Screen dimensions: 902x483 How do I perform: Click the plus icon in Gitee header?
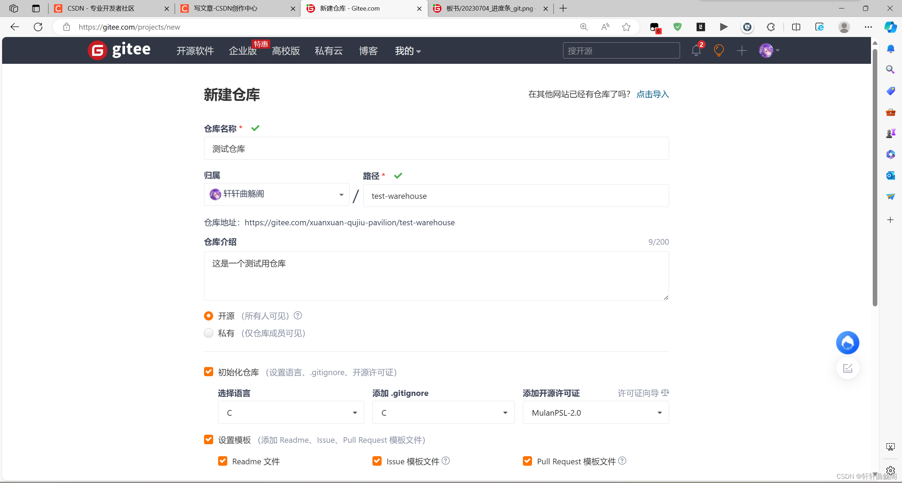(742, 51)
